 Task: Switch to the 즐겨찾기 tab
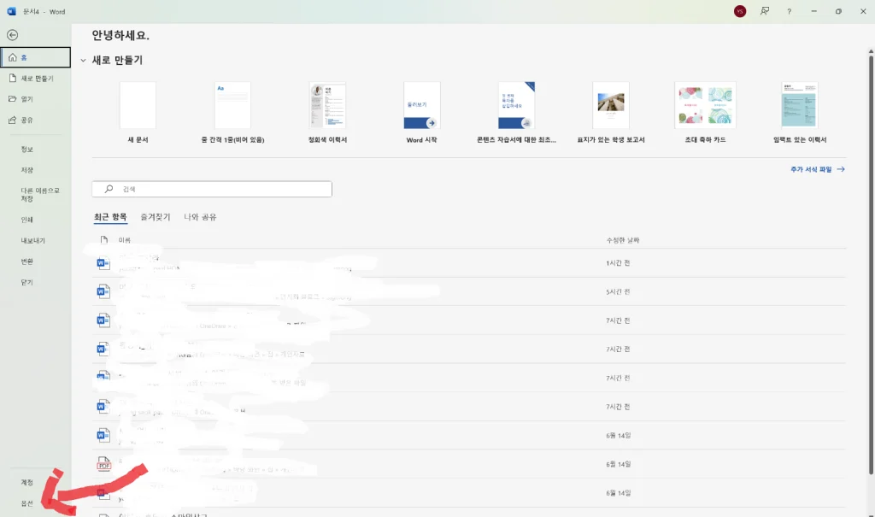click(156, 217)
